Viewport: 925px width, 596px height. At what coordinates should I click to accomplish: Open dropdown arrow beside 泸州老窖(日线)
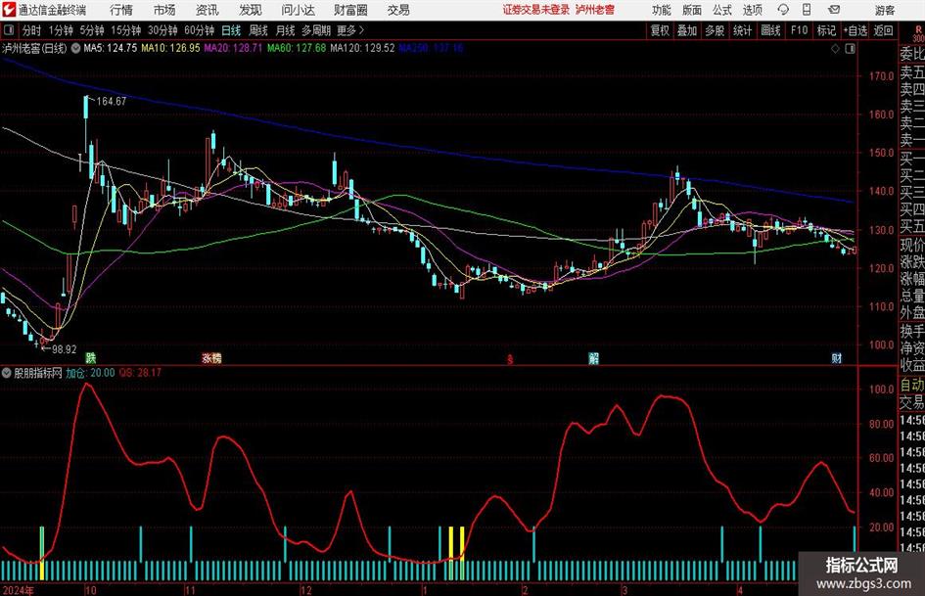pyautogui.click(x=76, y=49)
